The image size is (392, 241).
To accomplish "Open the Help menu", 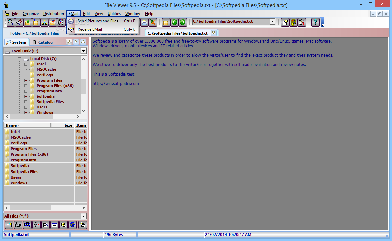I will click(149, 14).
